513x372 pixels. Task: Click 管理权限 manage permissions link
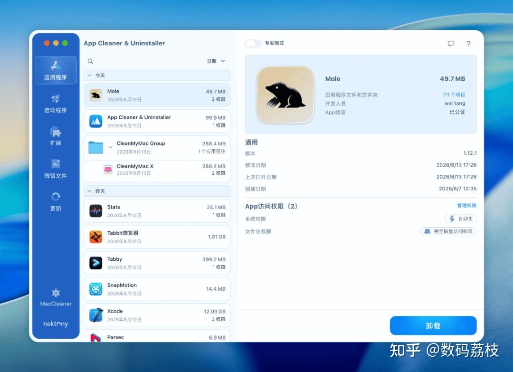(x=466, y=205)
